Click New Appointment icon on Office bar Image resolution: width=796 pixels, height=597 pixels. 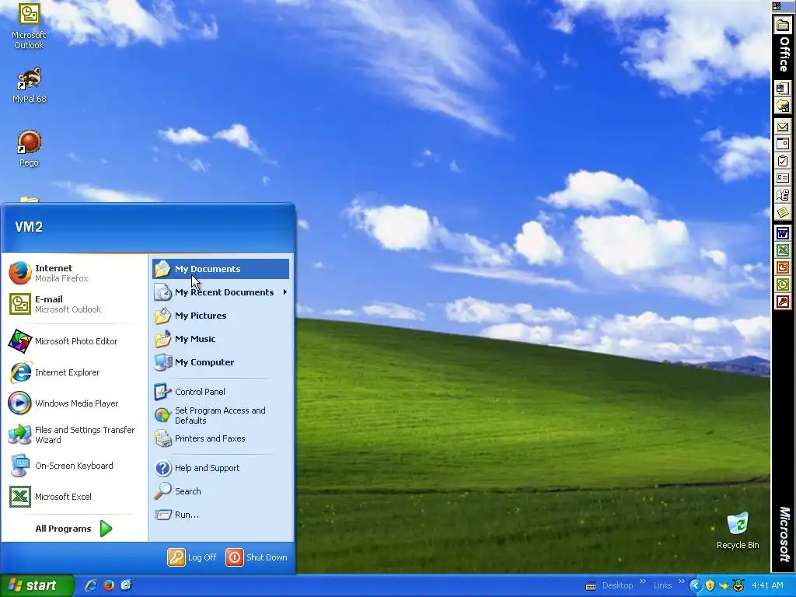click(x=783, y=144)
